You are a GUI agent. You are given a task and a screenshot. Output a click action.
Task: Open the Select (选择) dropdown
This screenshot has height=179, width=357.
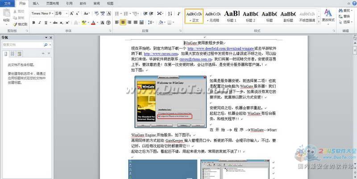[x=345, y=22]
